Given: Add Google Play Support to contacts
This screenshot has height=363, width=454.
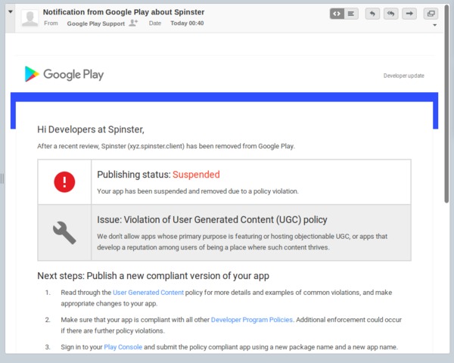Looking at the screenshot, I should coord(133,23).
